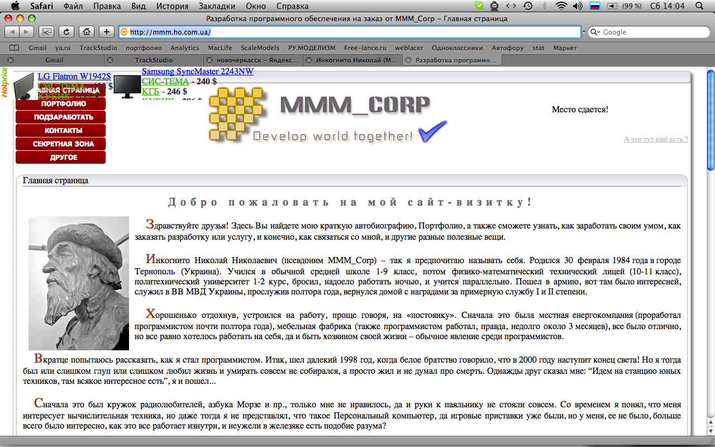Go back with the Safari back arrow
The image size is (715, 447).
(11, 32)
